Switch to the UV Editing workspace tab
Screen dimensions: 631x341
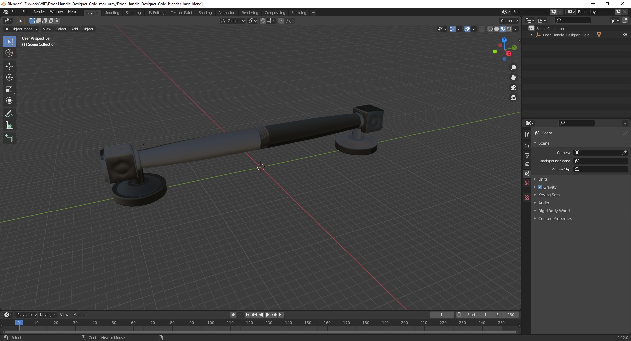156,13
